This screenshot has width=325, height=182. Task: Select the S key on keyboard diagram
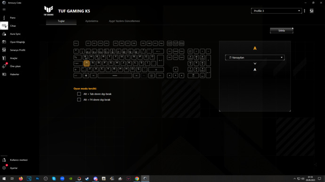click(x=93, y=63)
